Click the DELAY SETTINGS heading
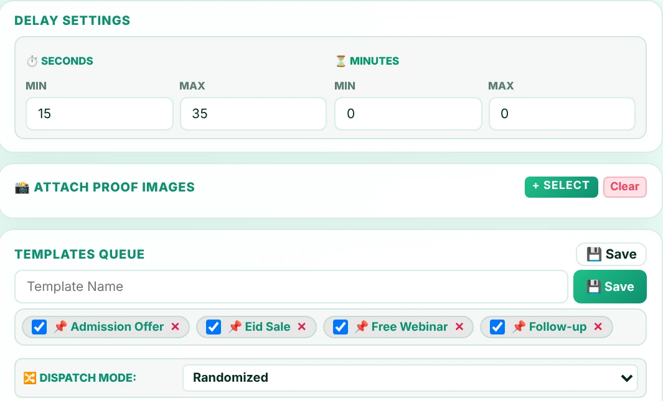The width and height of the screenshot is (663, 401). coord(72,21)
